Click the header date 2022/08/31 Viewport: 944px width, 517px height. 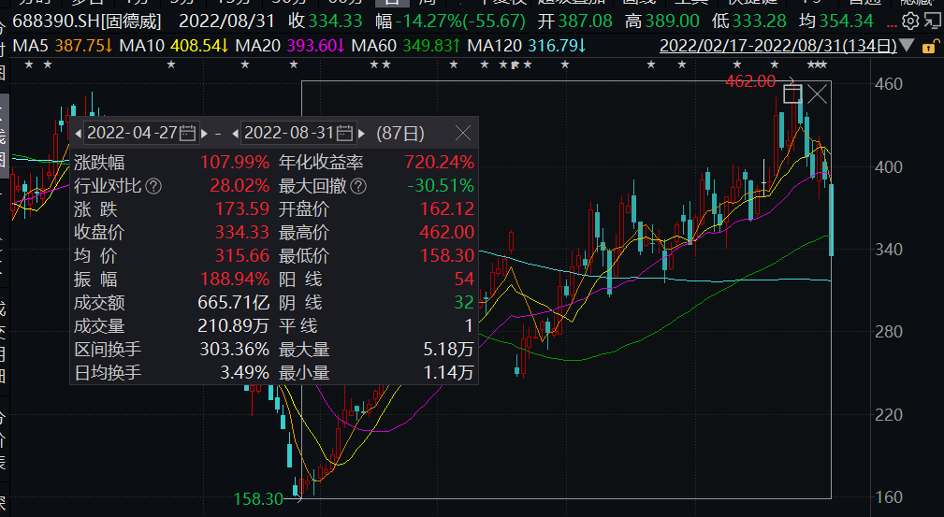[x=227, y=22]
